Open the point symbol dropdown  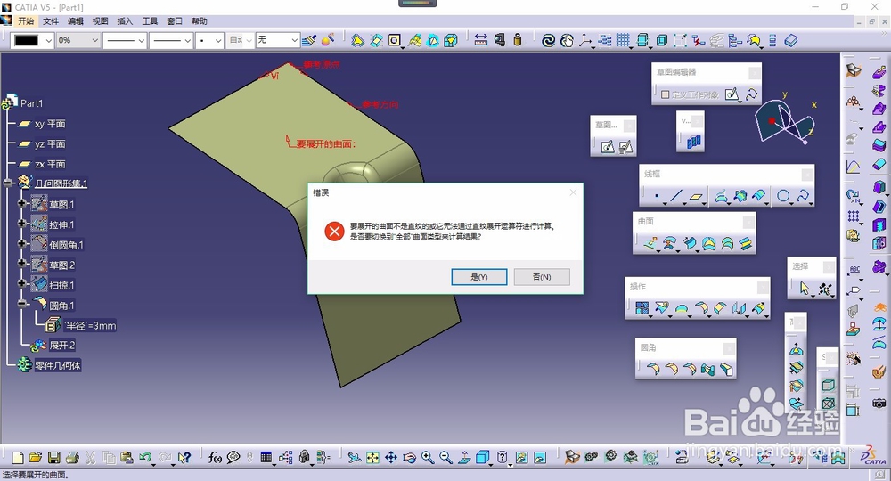209,40
